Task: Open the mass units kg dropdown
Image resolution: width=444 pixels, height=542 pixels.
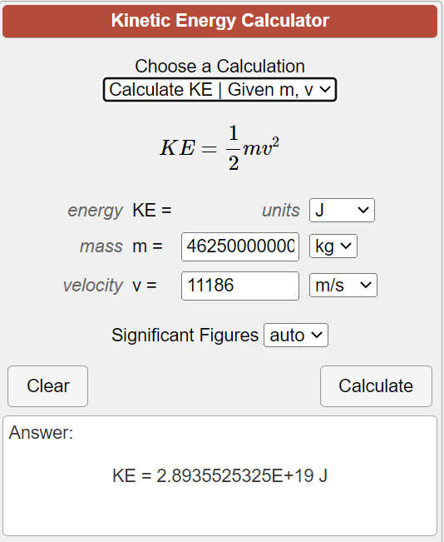Action: (x=333, y=246)
